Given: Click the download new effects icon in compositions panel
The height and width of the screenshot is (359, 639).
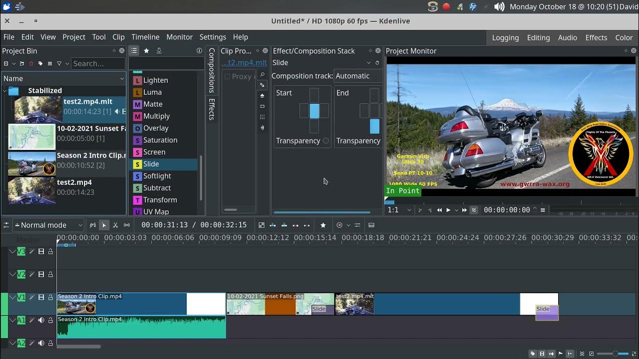Looking at the screenshot, I should [159, 51].
